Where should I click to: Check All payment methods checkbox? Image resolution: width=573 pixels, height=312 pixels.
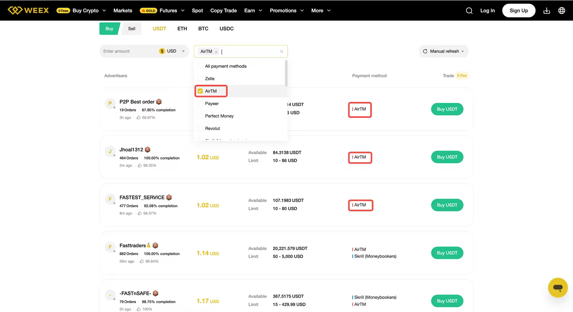200,66
